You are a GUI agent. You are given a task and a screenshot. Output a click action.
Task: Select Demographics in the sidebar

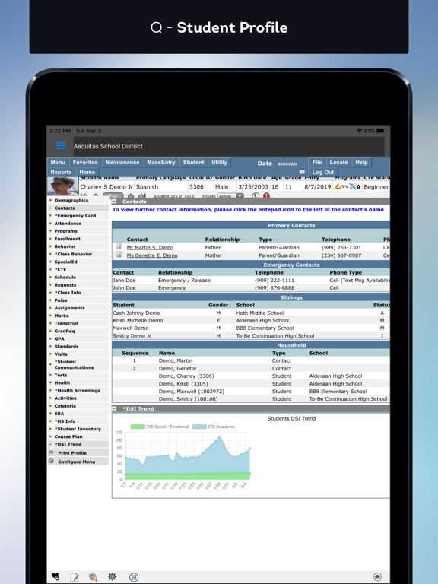tap(71, 201)
